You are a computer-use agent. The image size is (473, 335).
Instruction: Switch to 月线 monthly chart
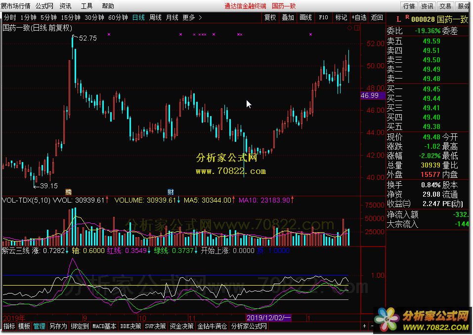[x=172, y=17]
